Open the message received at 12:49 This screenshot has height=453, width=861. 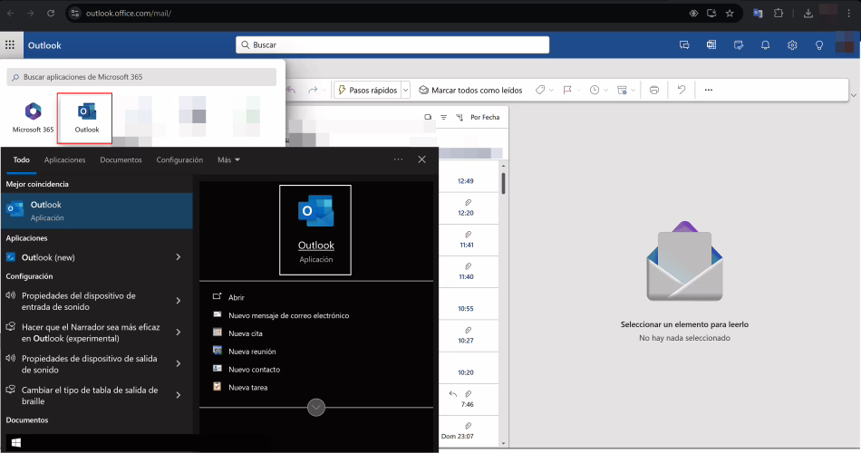pos(469,177)
